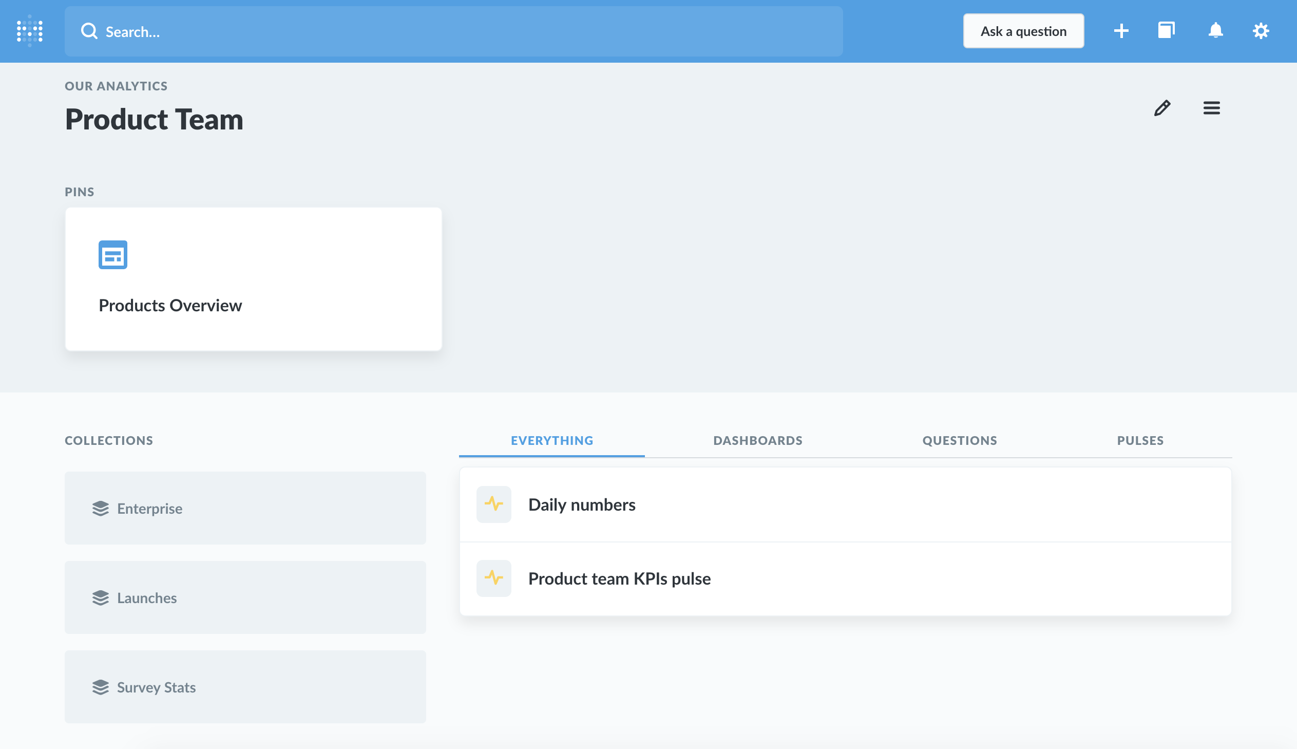Open the Daily numbers item

582,504
